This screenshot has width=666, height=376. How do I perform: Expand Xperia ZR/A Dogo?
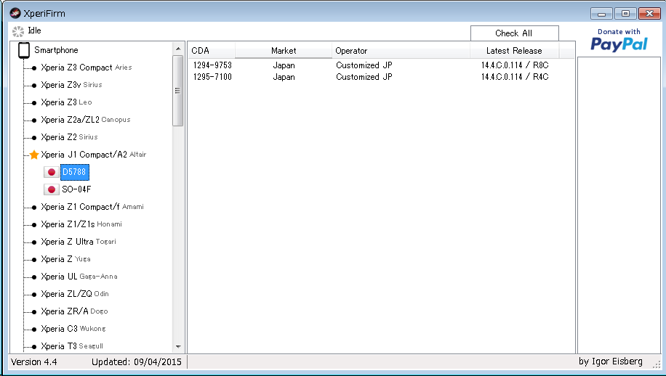tap(74, 311)
